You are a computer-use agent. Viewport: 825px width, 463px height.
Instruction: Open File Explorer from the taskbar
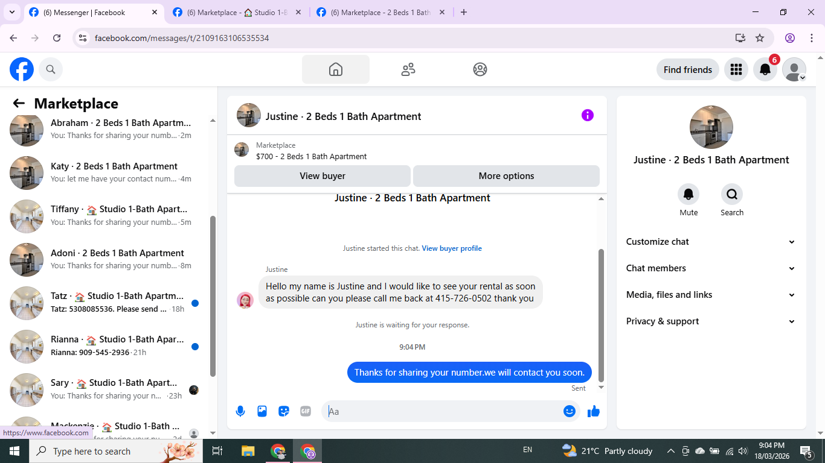(x=248, y=451)
